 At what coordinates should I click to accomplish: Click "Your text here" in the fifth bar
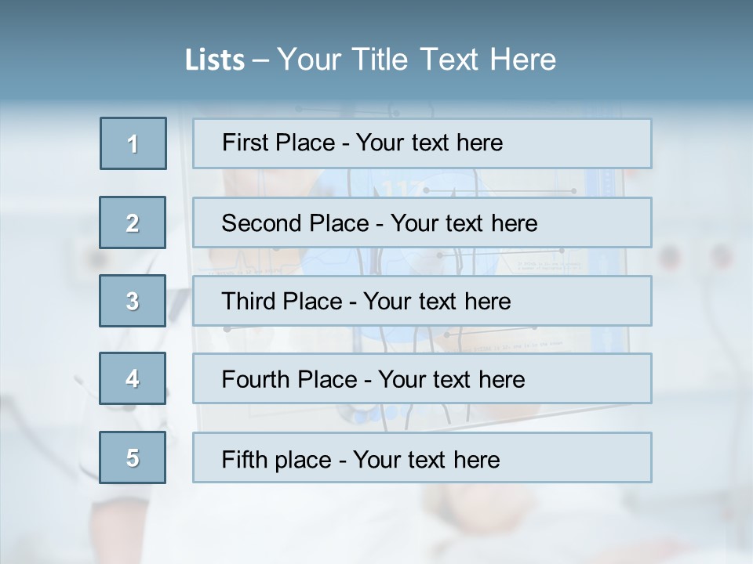coord(426,459)
